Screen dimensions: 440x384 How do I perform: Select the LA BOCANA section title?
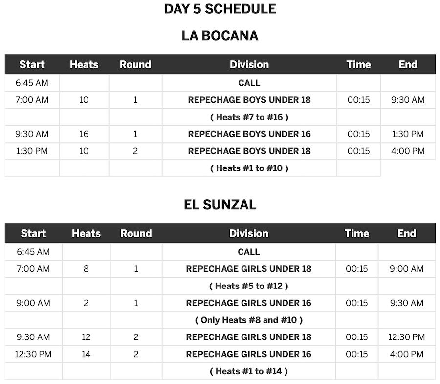point(220,36)
